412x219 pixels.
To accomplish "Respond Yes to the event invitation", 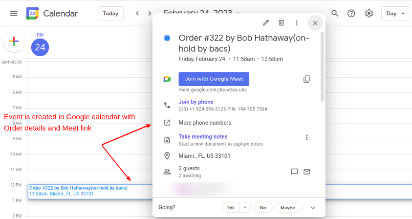I will click(231, 207).
